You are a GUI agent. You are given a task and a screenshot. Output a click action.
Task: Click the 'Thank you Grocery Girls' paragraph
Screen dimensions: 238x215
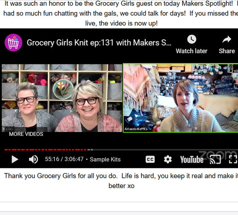(121, 181)
